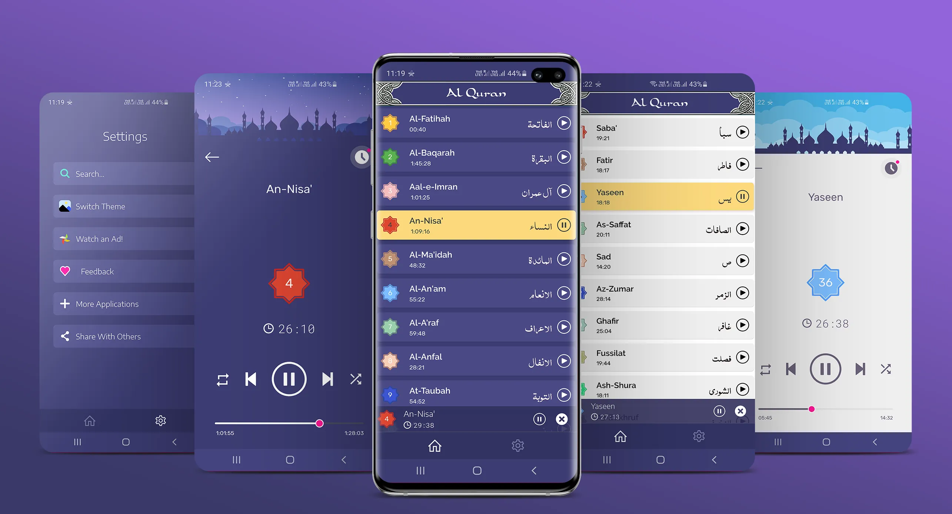Viewport: 952px width, 514px height.
Task: Select More Applications in Settings
Action: (114, 304)
